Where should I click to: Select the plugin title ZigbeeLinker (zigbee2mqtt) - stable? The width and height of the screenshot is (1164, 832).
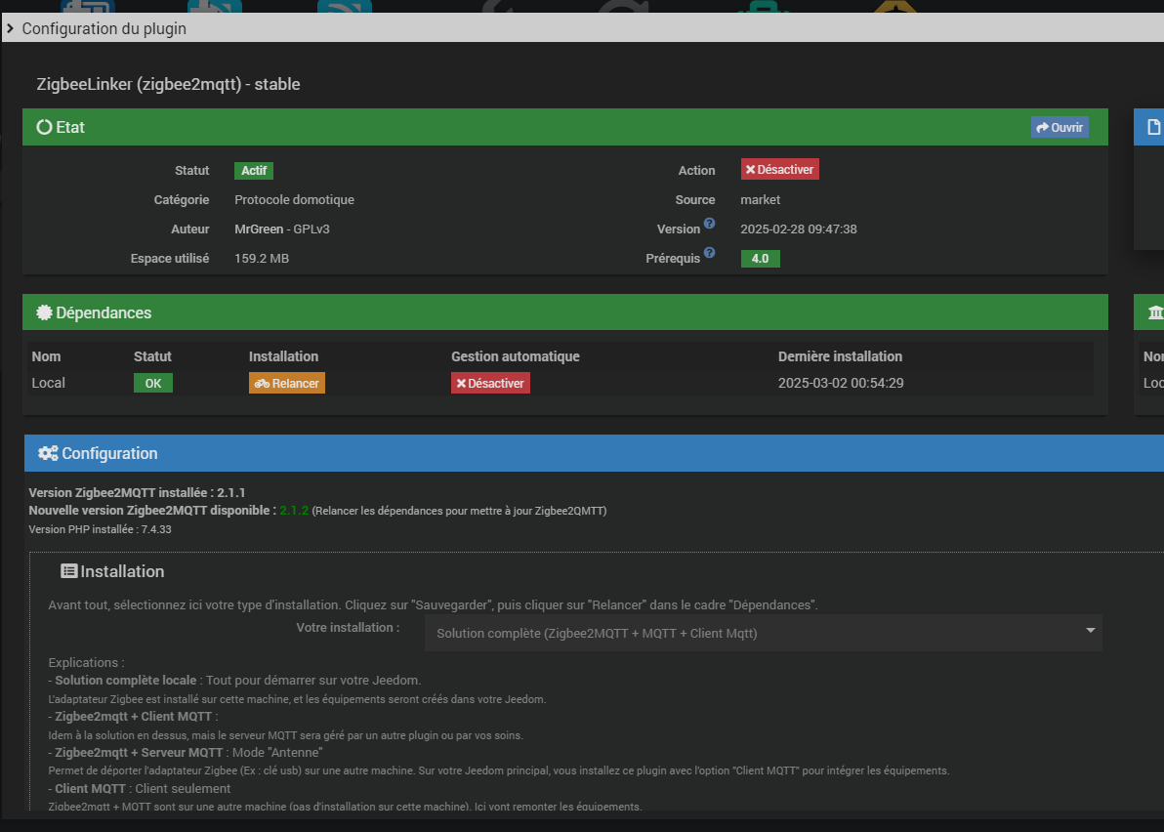pyautogui.click(x=169, y=84)
